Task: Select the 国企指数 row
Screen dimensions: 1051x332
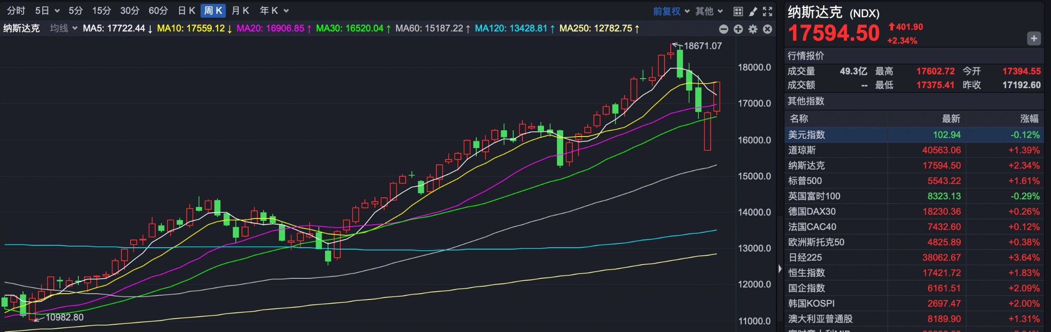Action: [914, 288]
